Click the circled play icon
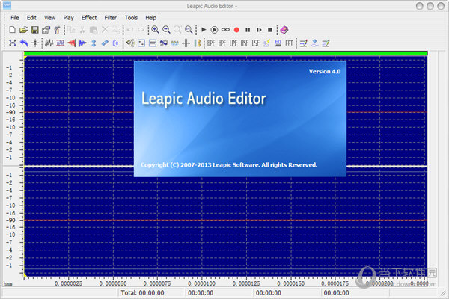This screenshot has height=299, width=449. pos(214,30)
